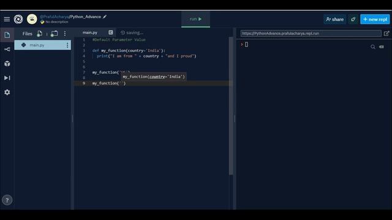Viewport: 392px width, 220px height.
Task: Click the country='India' parameter hint tooltip
Action: [x=154, y=77]
